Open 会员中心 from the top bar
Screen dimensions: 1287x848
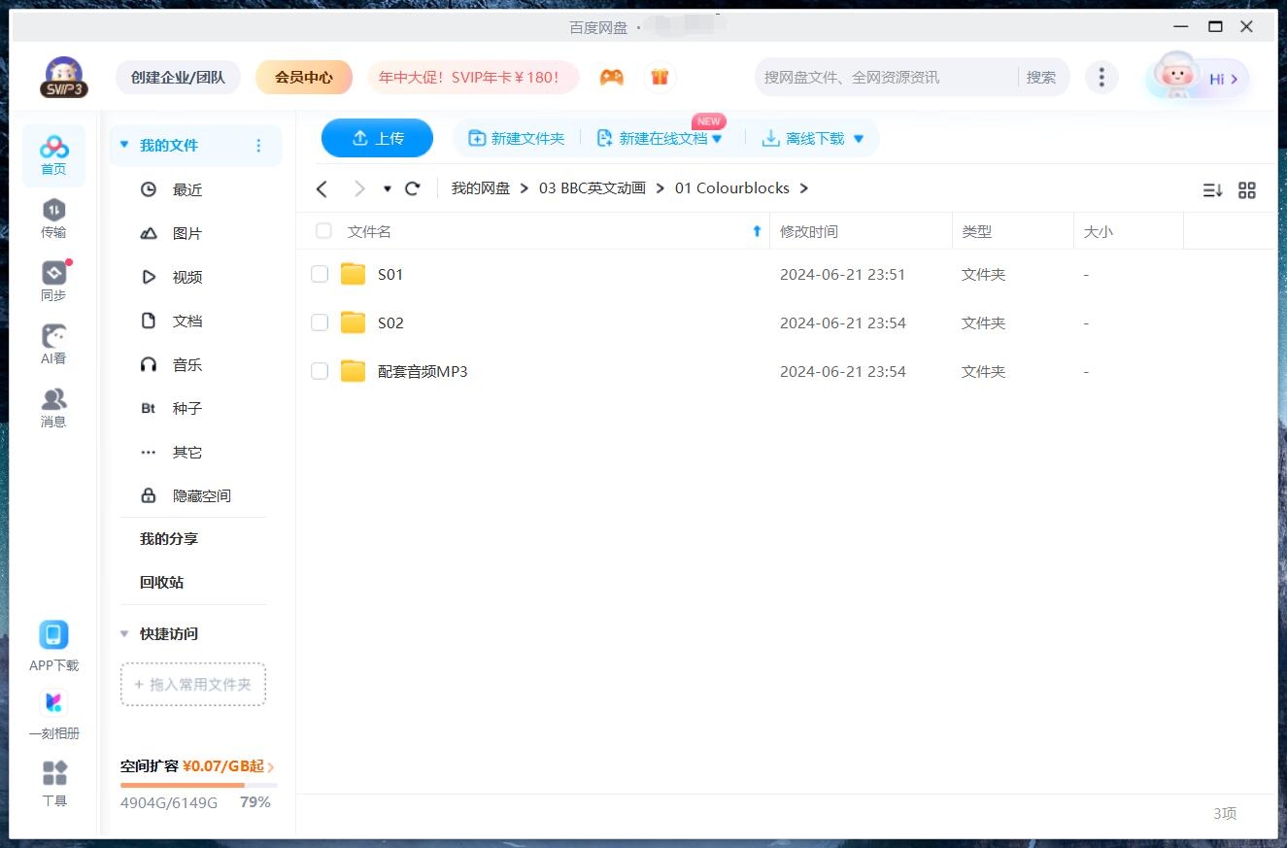click(304, 76)
